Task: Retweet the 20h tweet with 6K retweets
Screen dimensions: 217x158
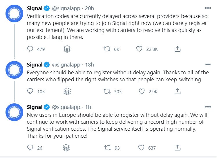Action: pyautogui.click(x=107, y=49)
